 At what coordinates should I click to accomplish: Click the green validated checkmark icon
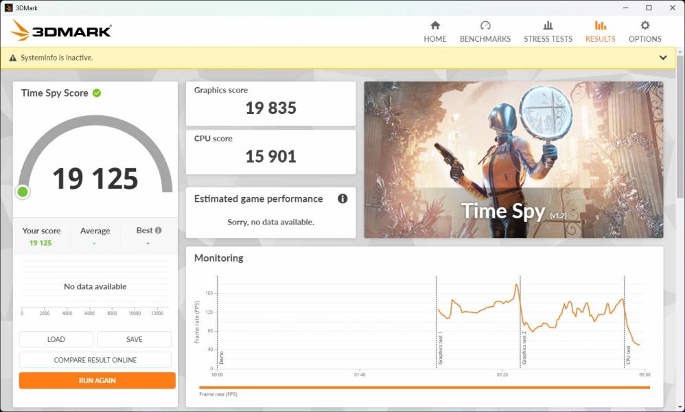pyautogui.click(x=97, y=93)
